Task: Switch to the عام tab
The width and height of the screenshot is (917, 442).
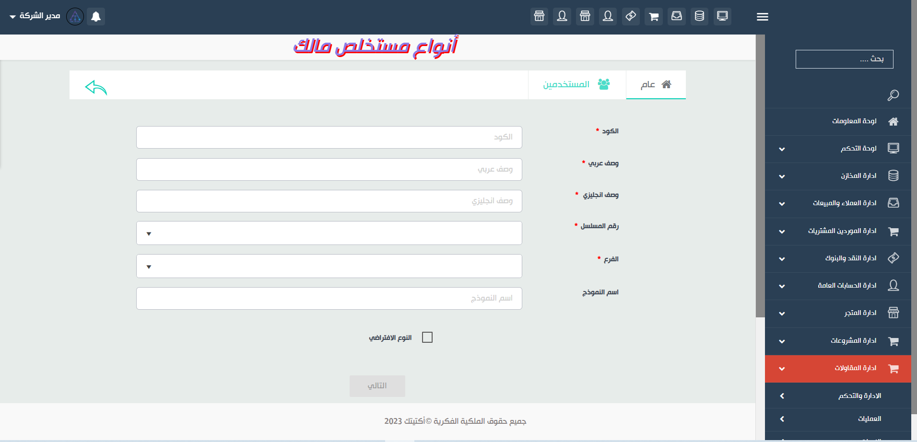Action: (x=656, y=85)
